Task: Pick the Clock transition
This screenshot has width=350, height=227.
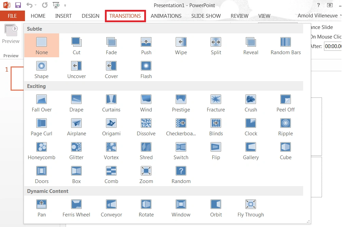Action: 251,127
